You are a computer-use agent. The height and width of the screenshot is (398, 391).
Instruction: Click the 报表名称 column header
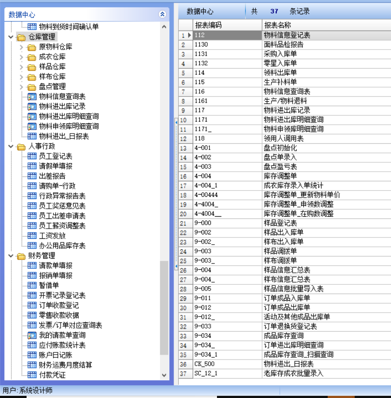(326, 25)
